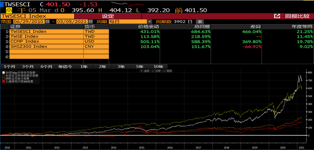Select the TWSE Index security row
The image size is (314, 150).
(46, 37)
